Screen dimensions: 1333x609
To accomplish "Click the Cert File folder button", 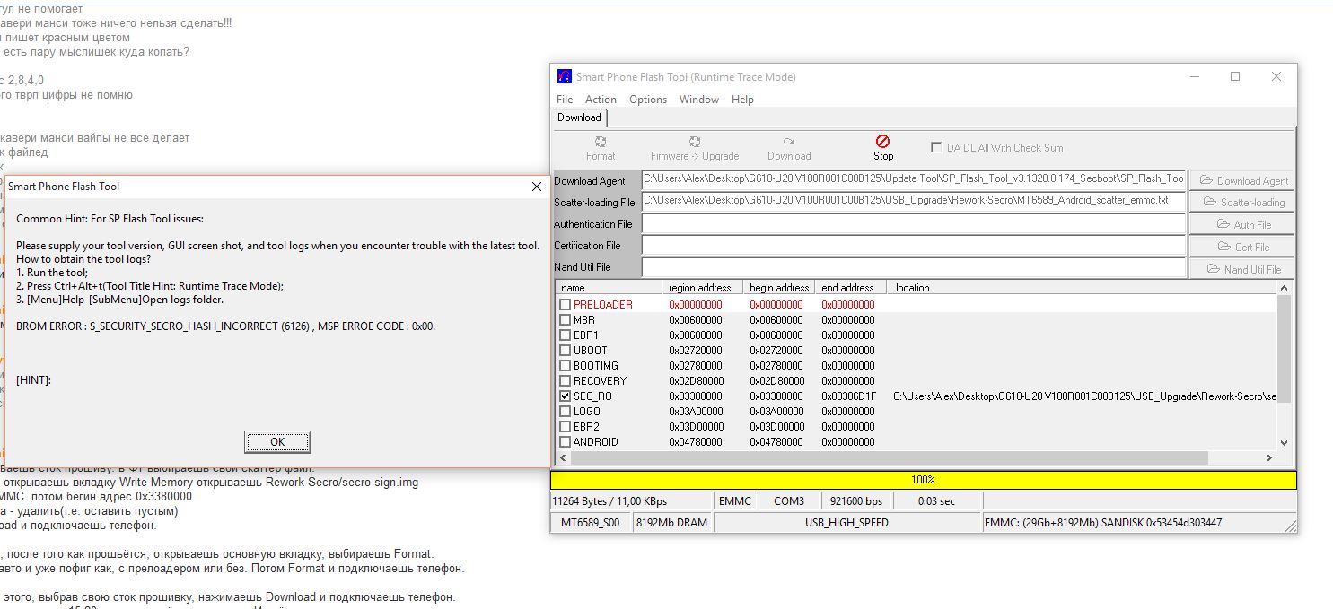I will pyautogui.click(x=1242, y=247).
